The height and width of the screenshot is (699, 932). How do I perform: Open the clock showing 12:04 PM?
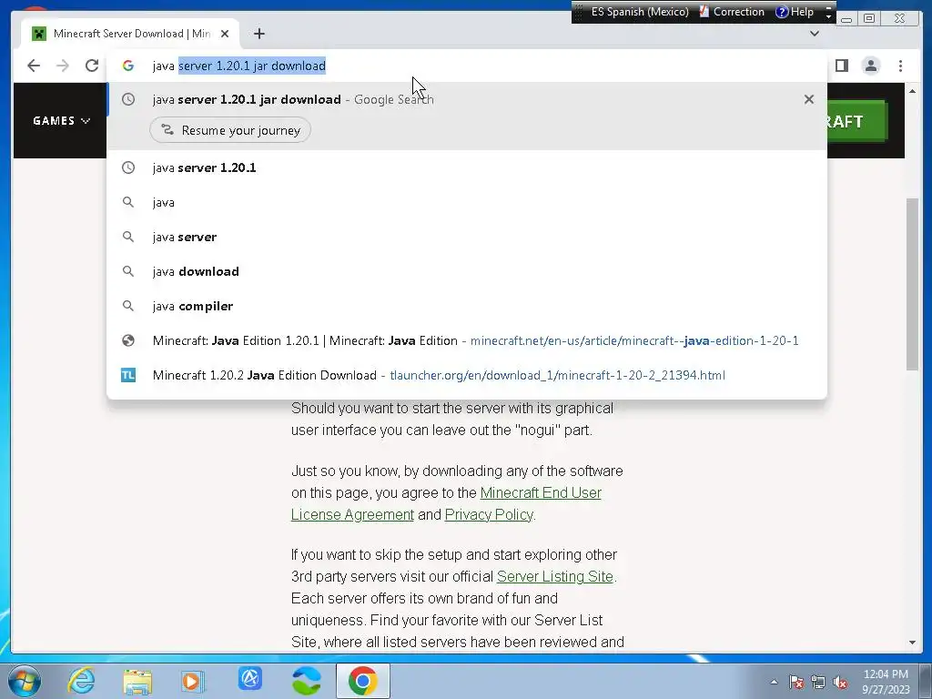tap(886, 682)
